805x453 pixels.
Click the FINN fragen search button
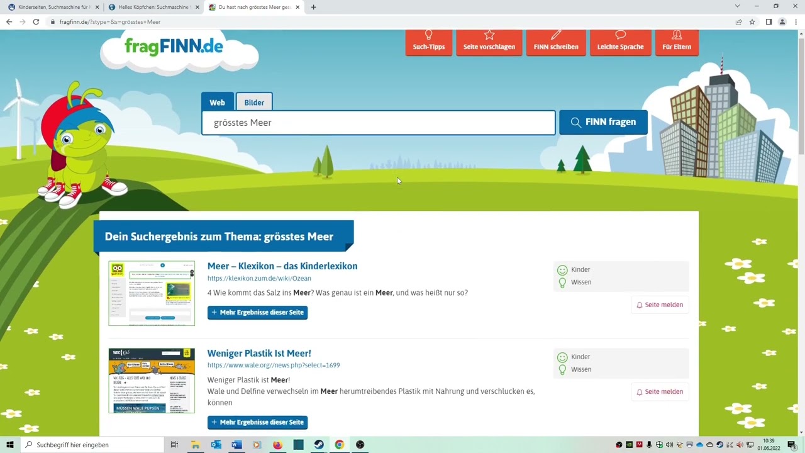[x=603, y=122]
